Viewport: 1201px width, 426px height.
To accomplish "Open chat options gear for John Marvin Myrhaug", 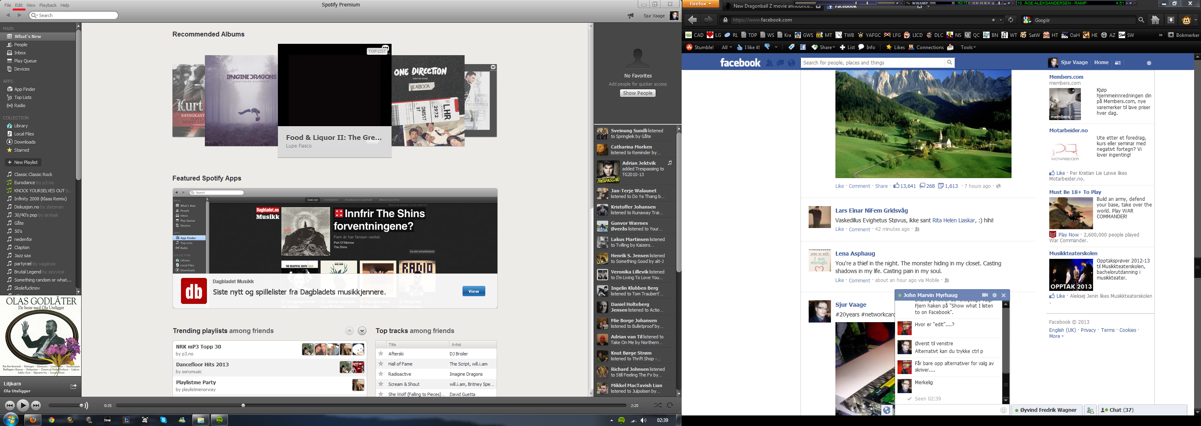I will point(994,295).
